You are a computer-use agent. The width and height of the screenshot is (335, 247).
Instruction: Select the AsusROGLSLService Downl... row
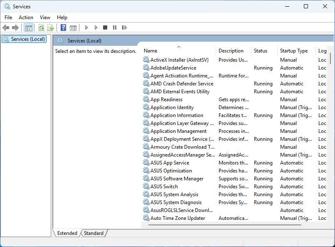[234, 210]
